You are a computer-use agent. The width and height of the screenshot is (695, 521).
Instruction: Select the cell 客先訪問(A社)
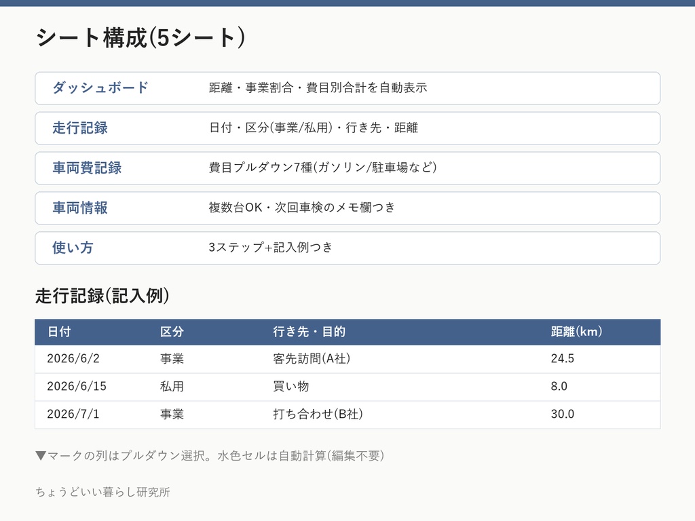[x=312, y=358]
